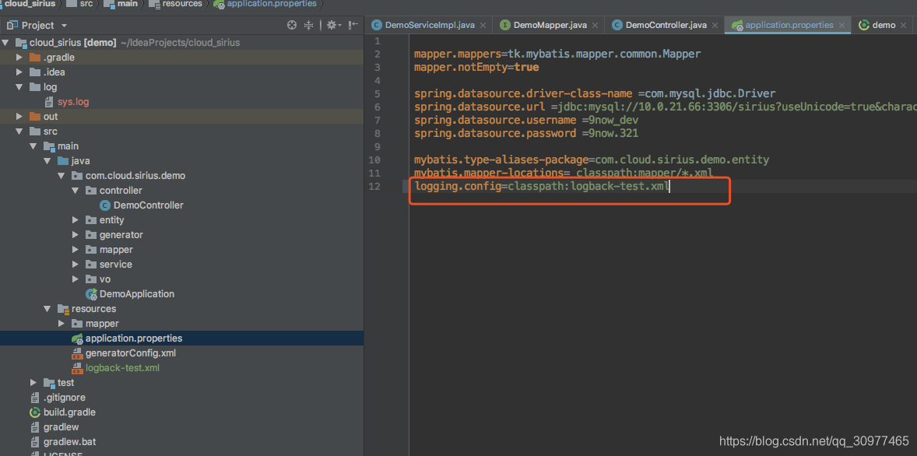This screenshot has width=917, height=456.
Task: Expand the out folder
Action: coord(19,117)
